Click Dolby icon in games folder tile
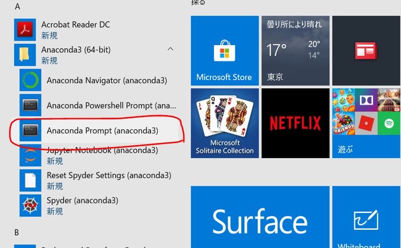Image resolution: width=401 pixels, height=248 pixels. click(366, 100)
